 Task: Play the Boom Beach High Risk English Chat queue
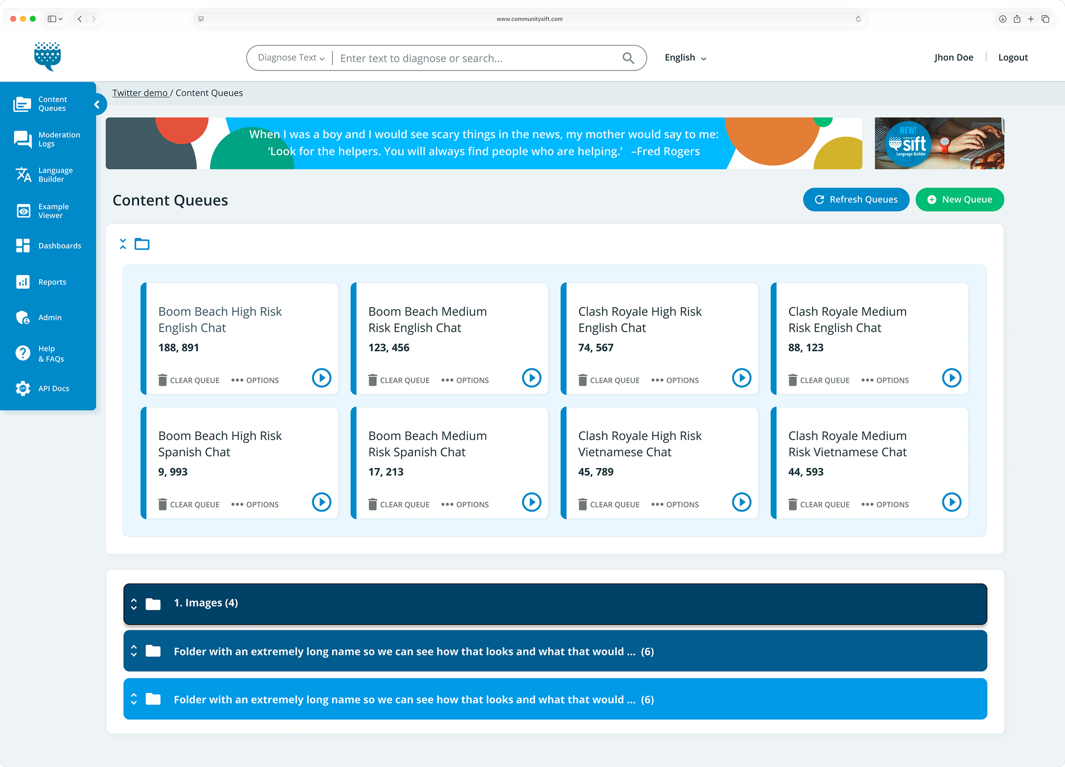point(322,378)
